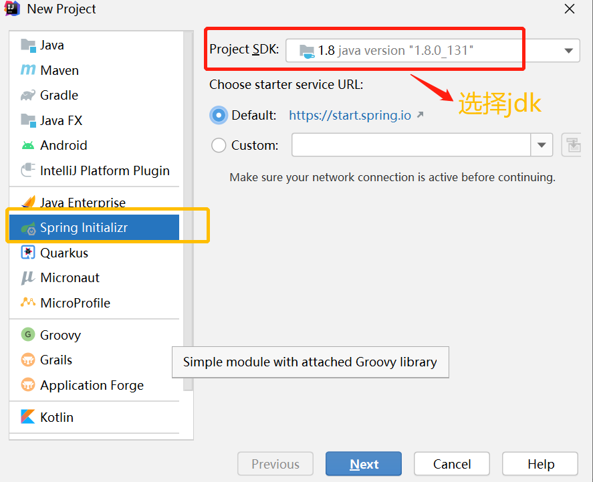Click the green Groovy G icon
Viewport: 593px width, 482px height.
28,334
